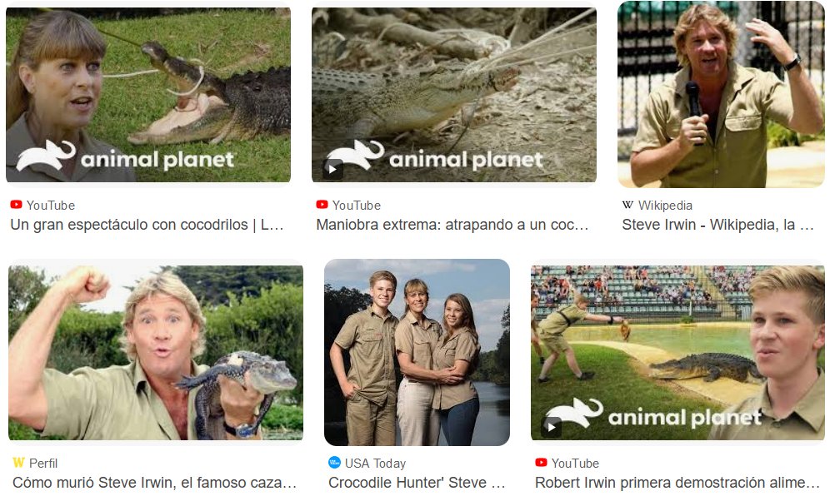Click the Wikipedia W icon
840x501 pixels.
coord(627,205)
